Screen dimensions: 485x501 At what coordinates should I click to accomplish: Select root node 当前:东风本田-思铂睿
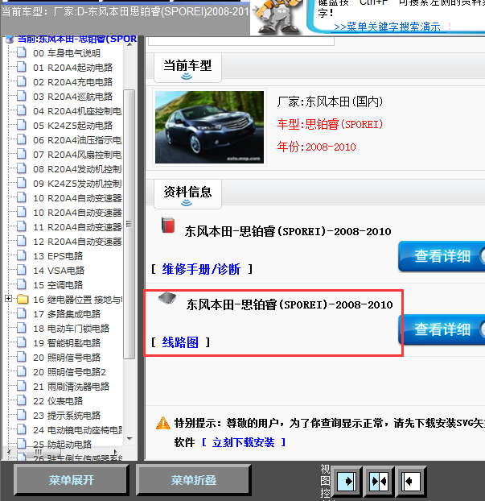tap(77, 39)
